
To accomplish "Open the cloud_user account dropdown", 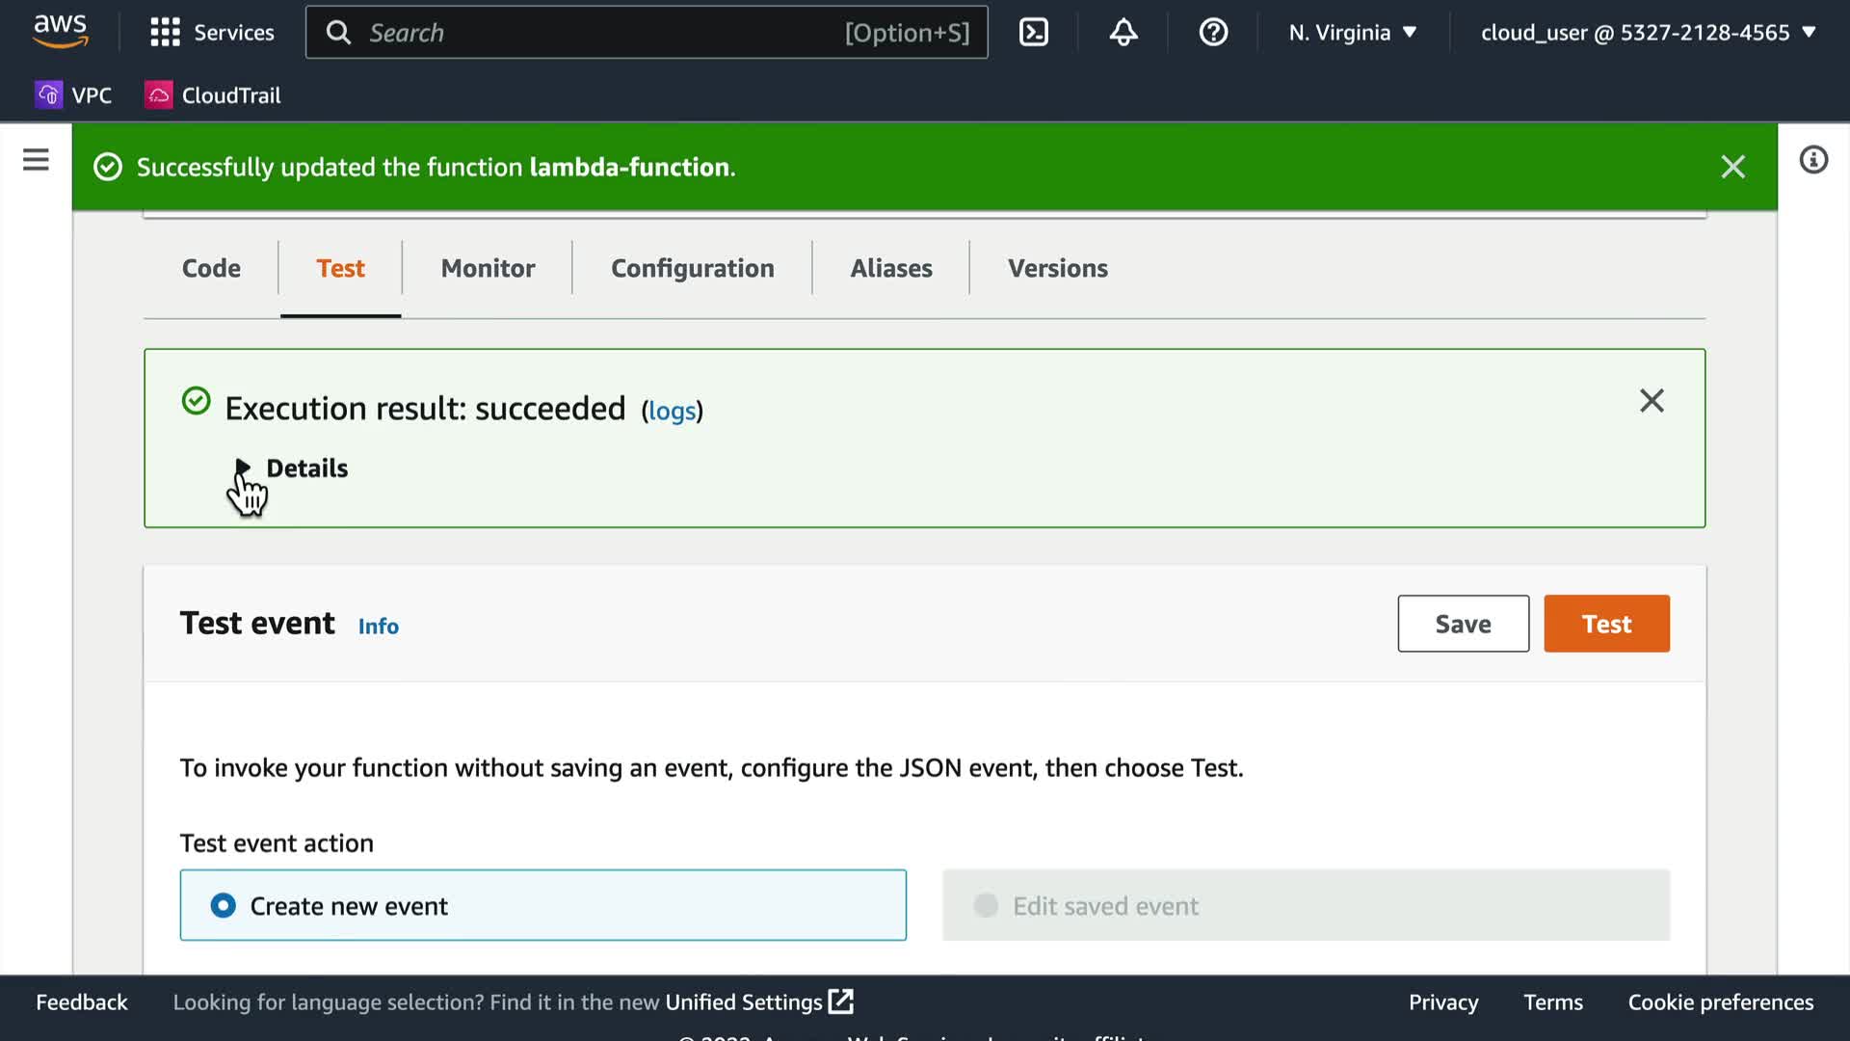I will [1648, 32].
